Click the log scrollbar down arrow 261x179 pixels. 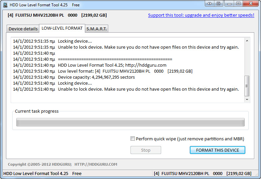247,99
